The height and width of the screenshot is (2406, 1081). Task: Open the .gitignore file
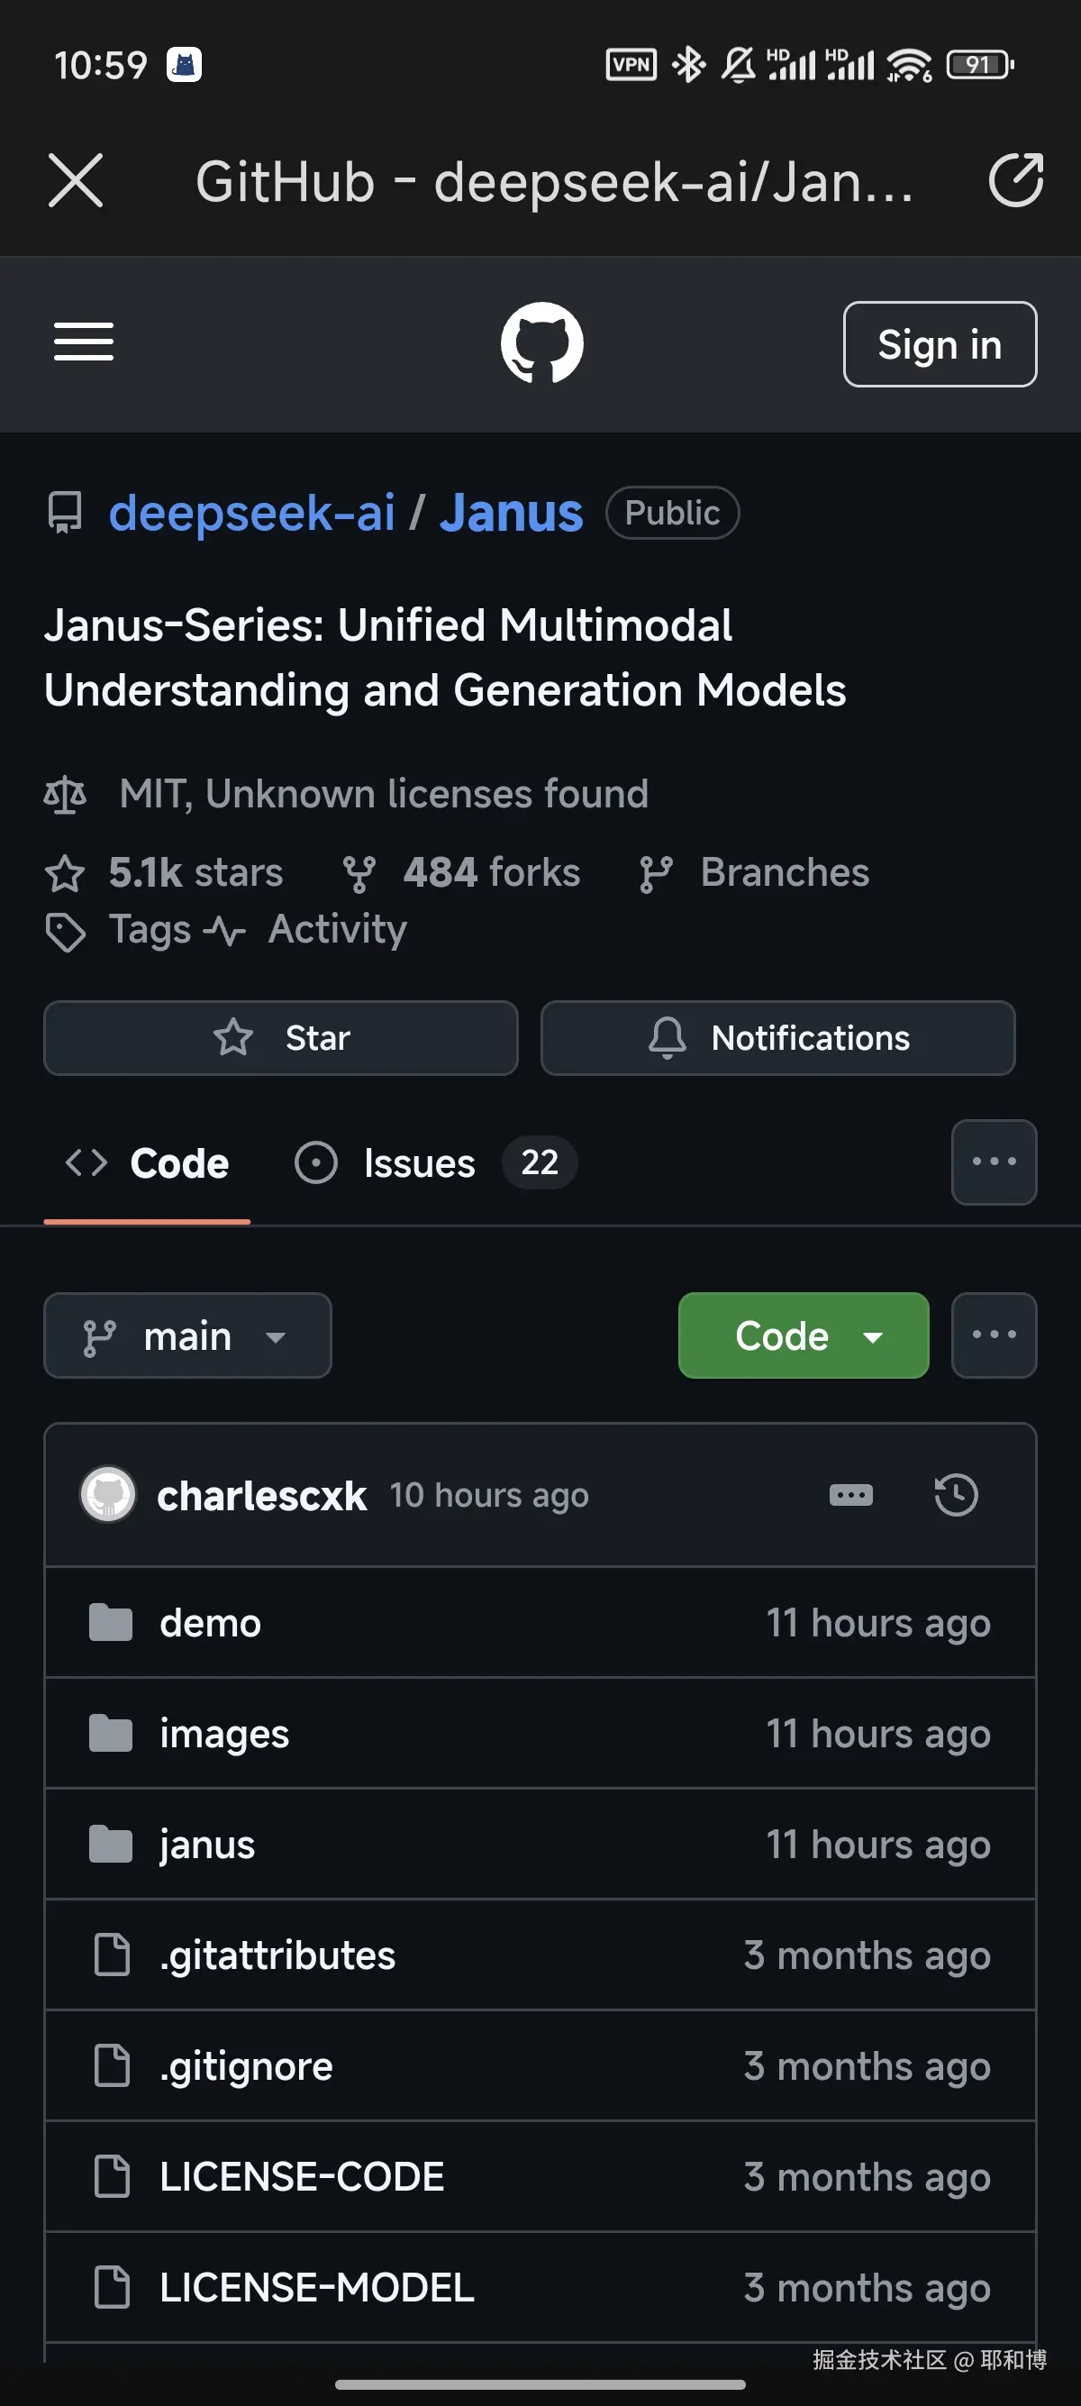(246, 2066)
